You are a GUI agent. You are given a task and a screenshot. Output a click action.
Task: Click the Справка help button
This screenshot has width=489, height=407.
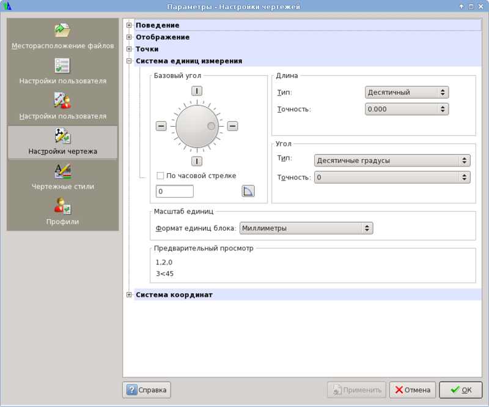[x=147, y=390]
